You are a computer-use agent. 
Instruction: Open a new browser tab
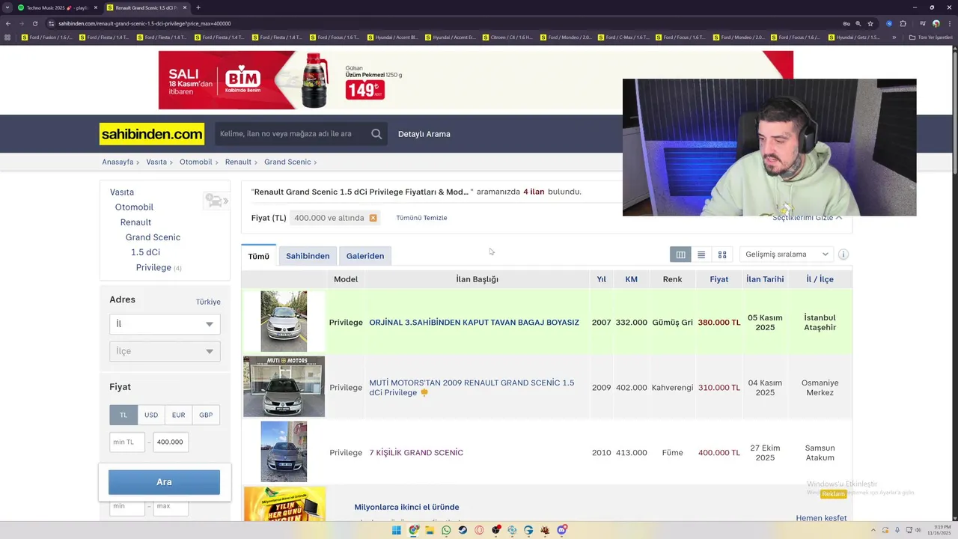click(198, 7)
